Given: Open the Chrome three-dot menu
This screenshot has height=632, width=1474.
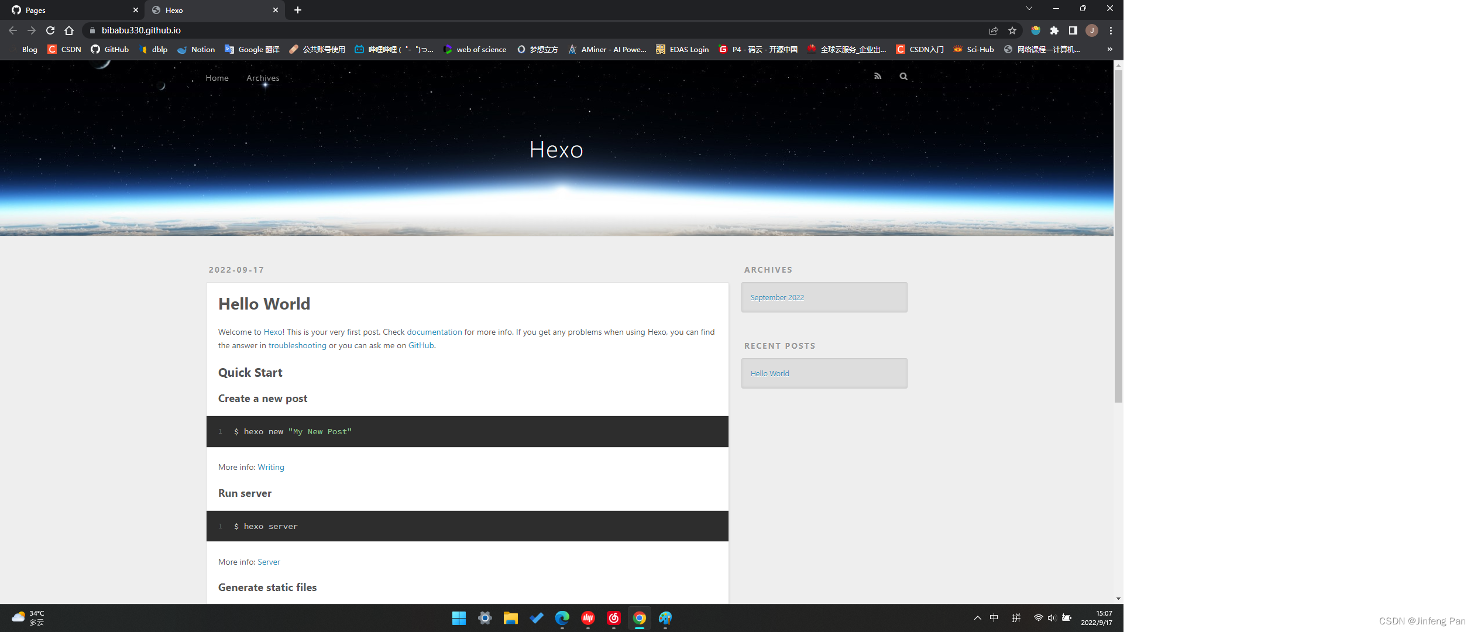Looking at the screenshot, I should pyautogui.click(x=1111, y=30).
